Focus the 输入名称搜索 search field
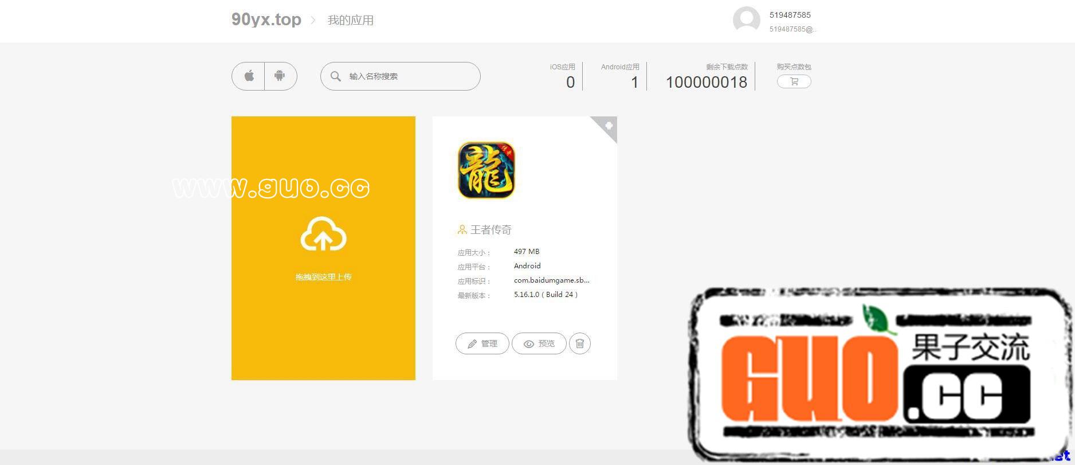The height and width of the screenshot is (465, 1075). (410, 76)
